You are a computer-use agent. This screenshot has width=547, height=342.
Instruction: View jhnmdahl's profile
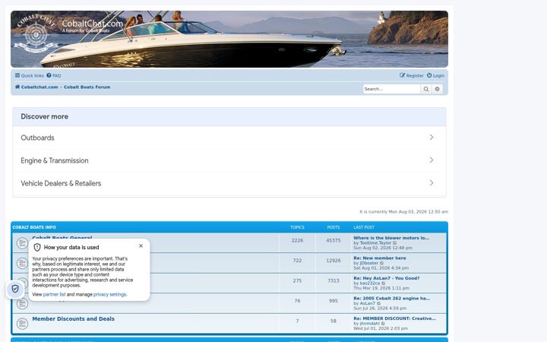369,324
